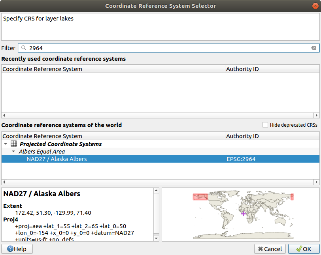Sort recently used list by Coordinate Reference System header
Screen dimensions: 321x255
click(42, 69)
